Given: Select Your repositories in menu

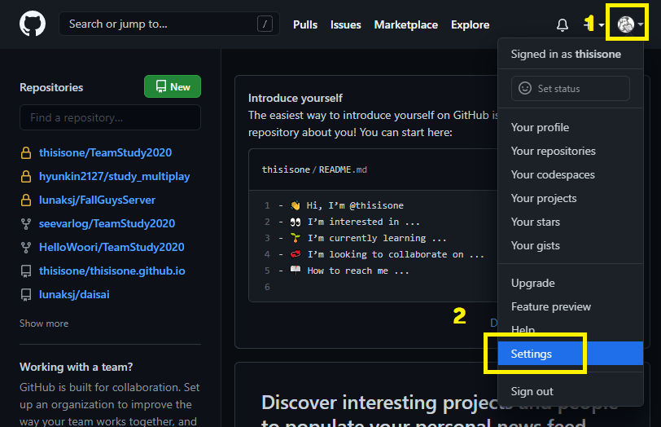Looking at the screenshot, I should (571, 151).
